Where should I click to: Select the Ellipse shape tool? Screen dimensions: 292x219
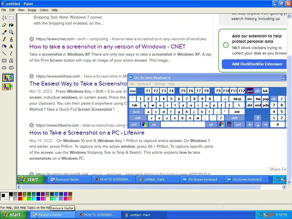click(4, 68)
